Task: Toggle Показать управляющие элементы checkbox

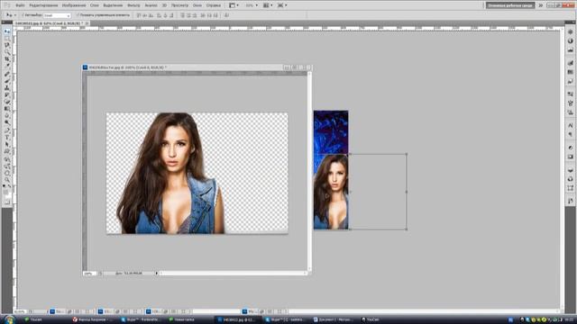Action: coord(78,15)
